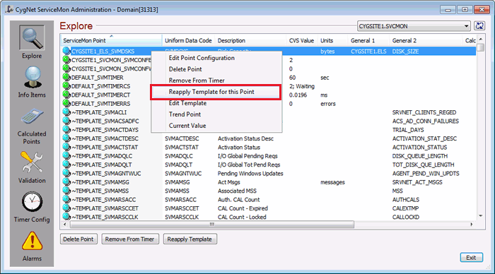Click 'Auth. CAL Count' description cell
The width and height of the screenshot is (495, 274).
point(239,200)
